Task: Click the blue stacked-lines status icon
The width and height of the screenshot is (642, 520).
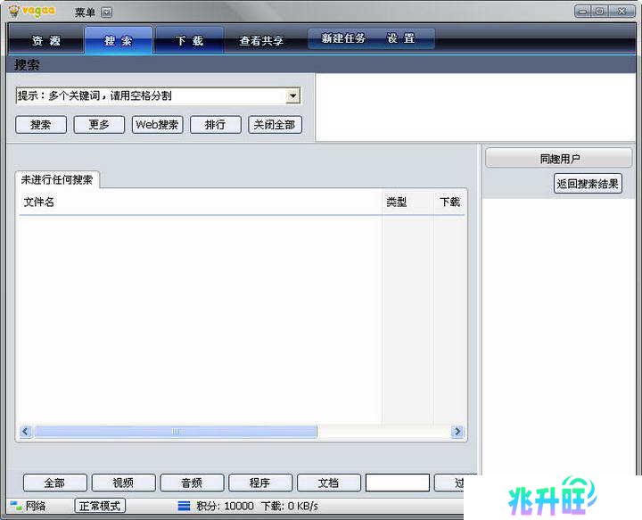Action: pos(184,506)
